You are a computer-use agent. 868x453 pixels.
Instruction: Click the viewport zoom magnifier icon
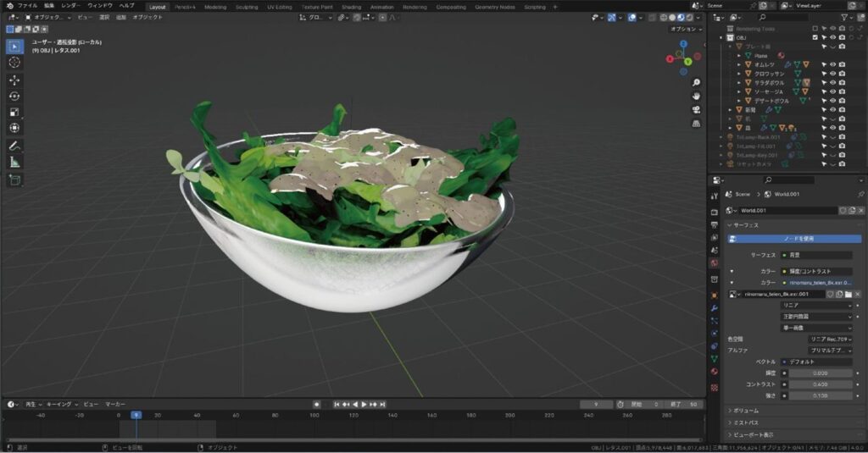696,82
